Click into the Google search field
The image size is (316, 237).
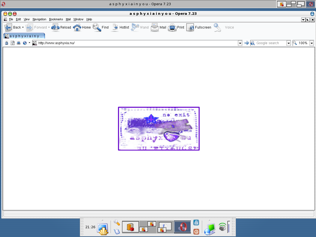click(268, 43)
